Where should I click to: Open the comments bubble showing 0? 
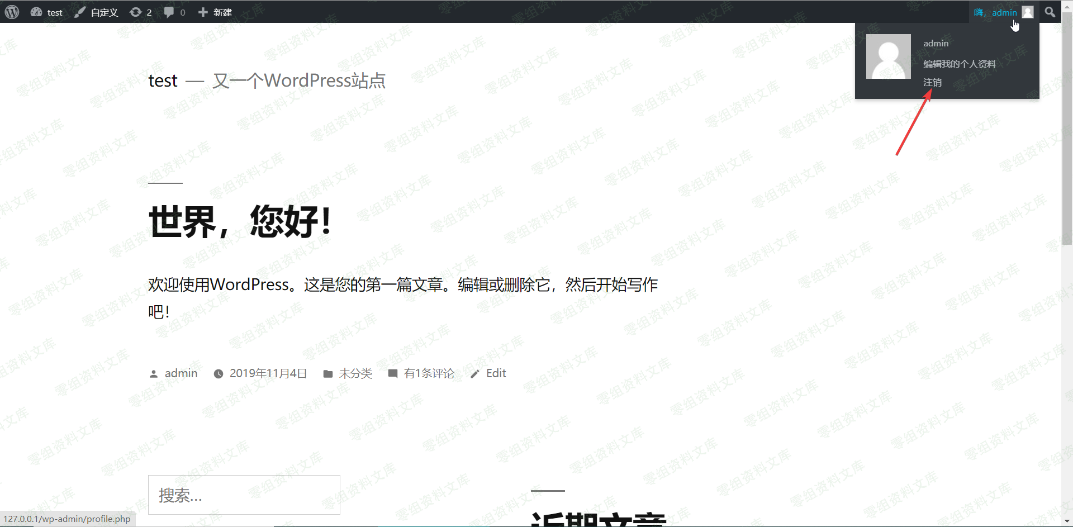(174, 12)
